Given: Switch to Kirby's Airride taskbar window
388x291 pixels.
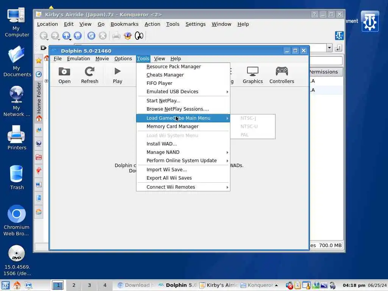Looking at the screenshot, I should pos(219,285).
